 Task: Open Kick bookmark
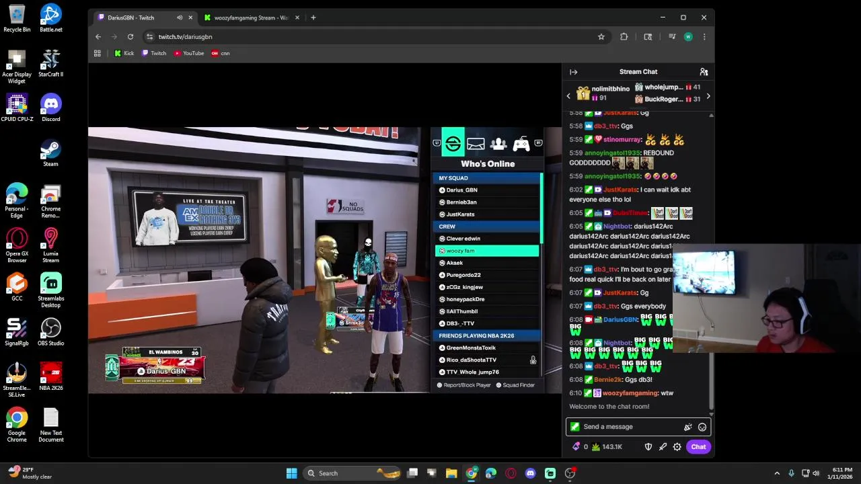coord(124,53)
